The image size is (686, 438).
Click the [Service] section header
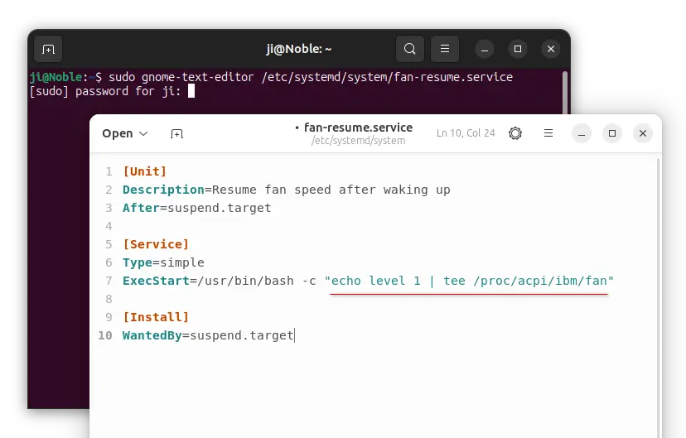[x=155, y=244]
